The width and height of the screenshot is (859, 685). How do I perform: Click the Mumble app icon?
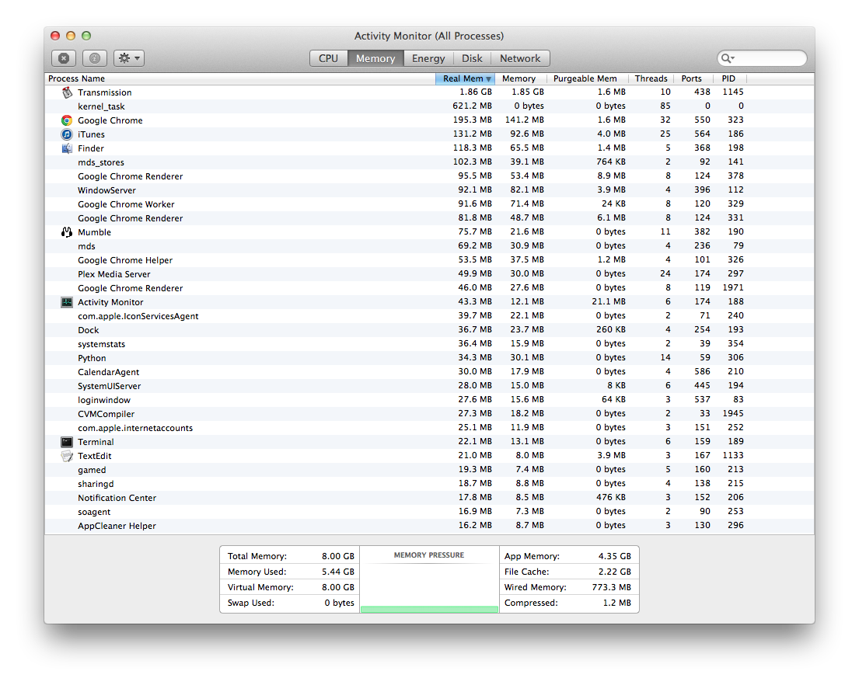(x=67, y=232)
